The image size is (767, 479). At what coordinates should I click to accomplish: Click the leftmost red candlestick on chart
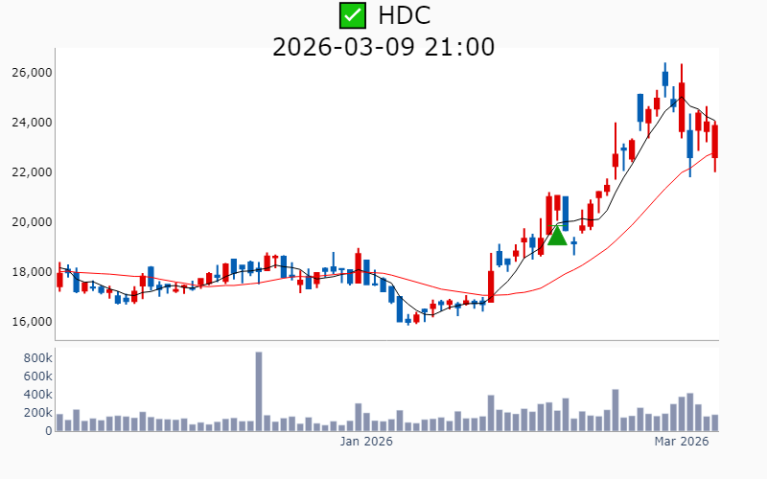click(59, 280)
